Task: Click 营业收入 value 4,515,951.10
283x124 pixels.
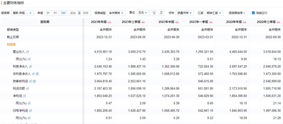Action: (x=103, y=52)
